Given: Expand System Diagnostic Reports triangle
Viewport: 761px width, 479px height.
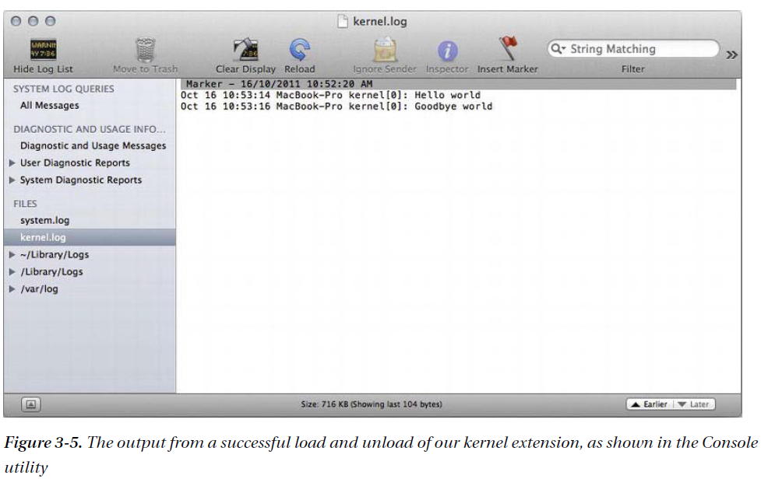Looking at the screenshot, I should coord(12,180).
